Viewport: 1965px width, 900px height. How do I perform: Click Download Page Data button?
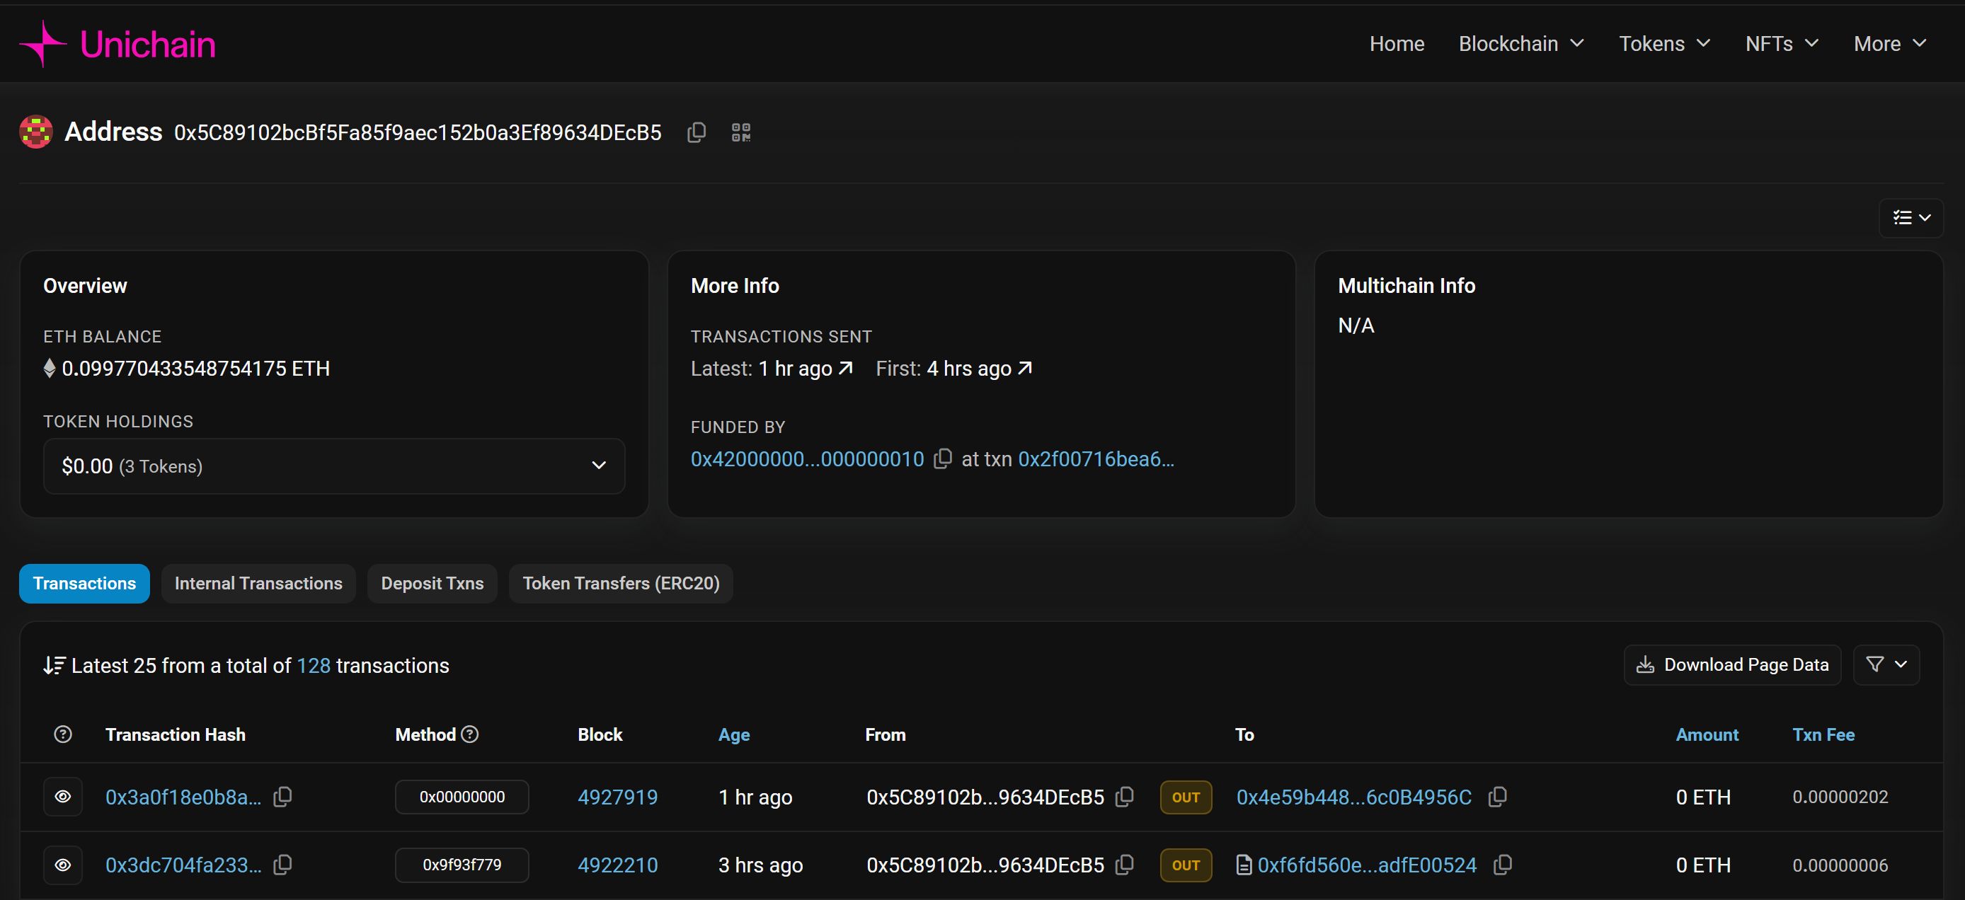point(1732,665)
